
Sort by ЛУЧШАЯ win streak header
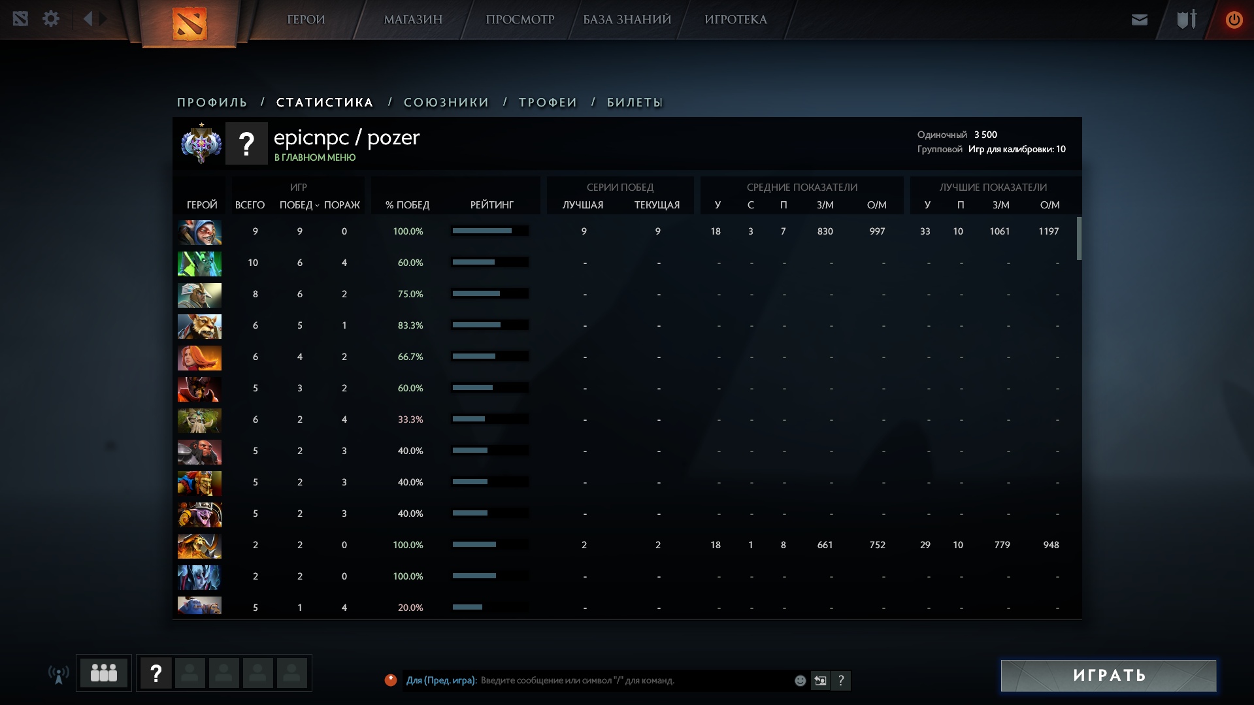tap(583, 205)
